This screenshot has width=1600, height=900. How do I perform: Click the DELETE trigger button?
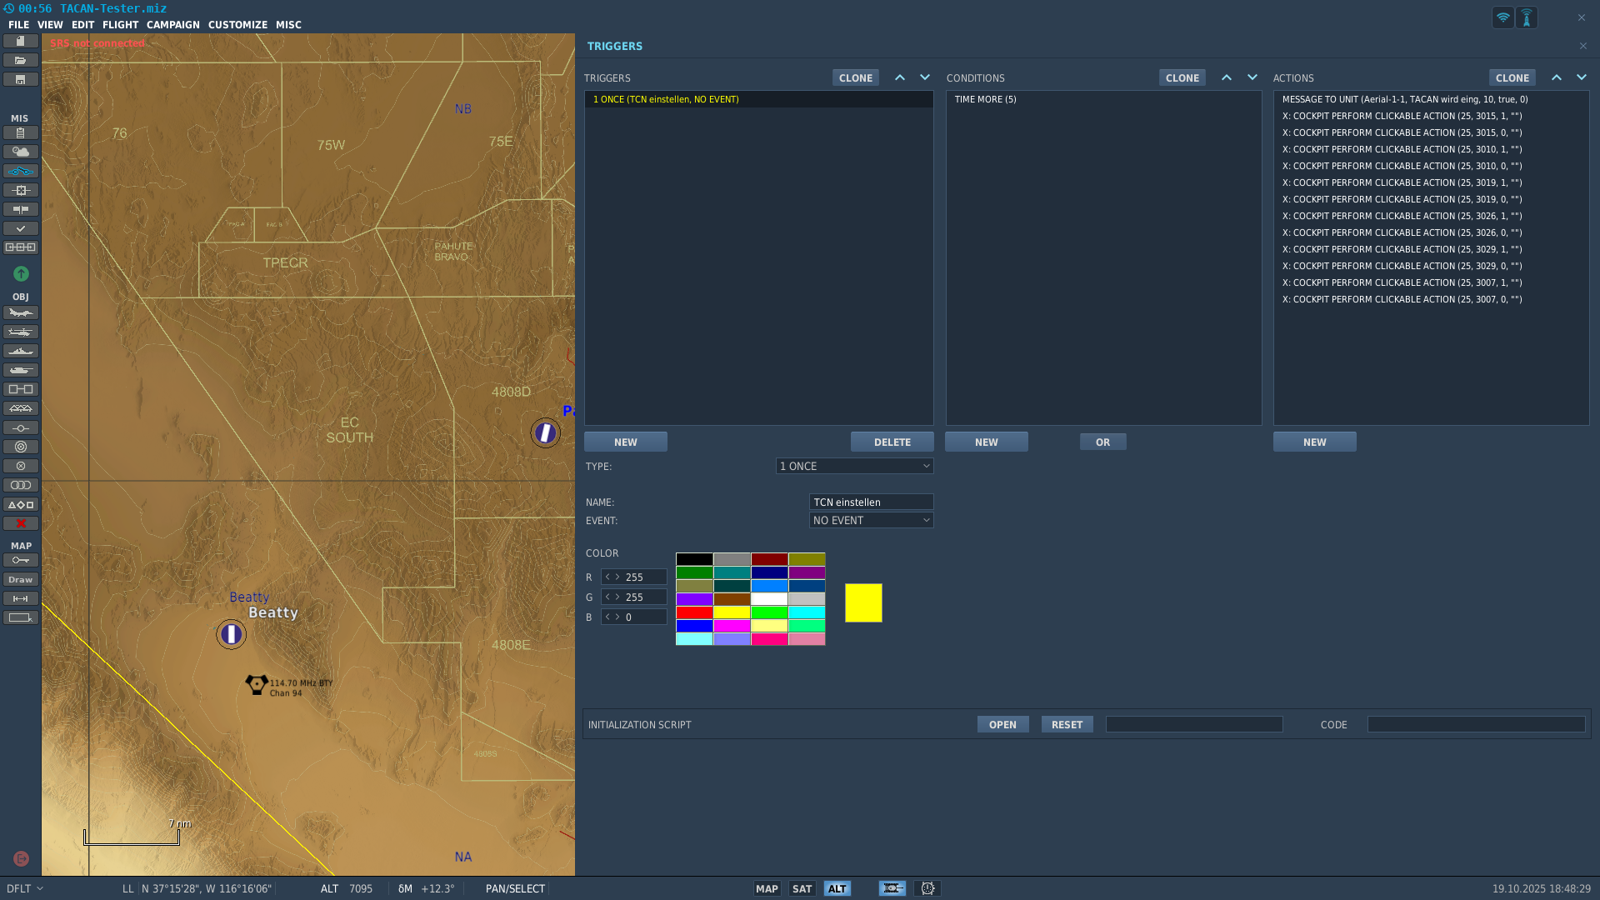pyautogui.click(x=892, y=442)
